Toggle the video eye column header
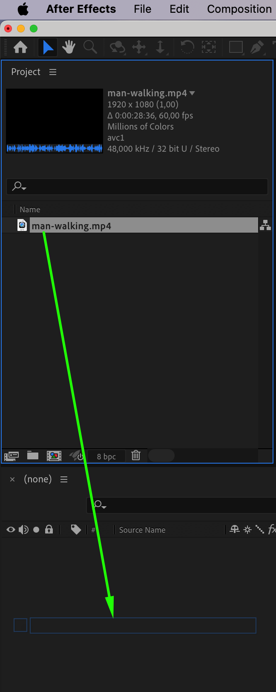276x692 pixels. click(x=11, y=530)
